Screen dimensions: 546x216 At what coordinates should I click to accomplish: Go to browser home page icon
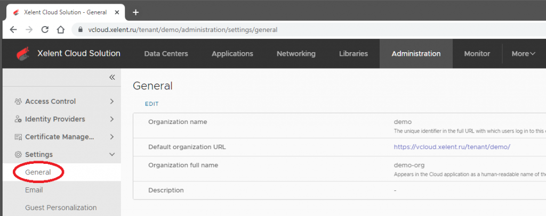[61, 29]
